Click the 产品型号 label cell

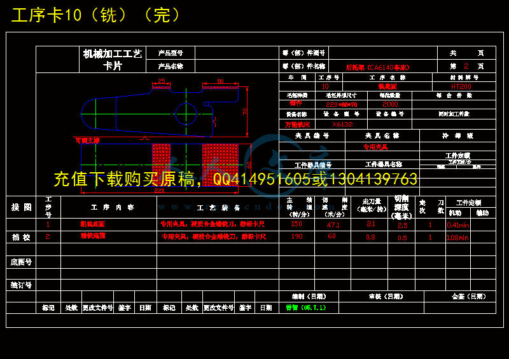click(x=171, y=53)
